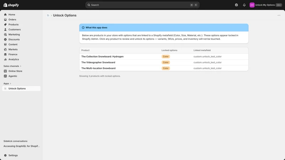Open the Unlock My Options store menu
Viewport: 285px width, 160px height.
coord(265,5)
